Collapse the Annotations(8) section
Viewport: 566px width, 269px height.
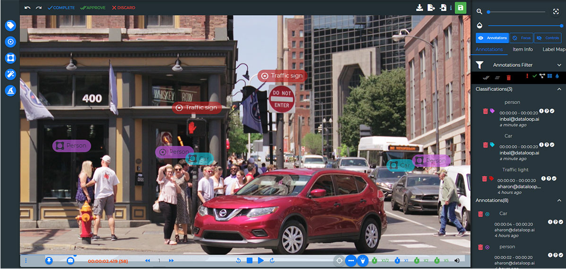(x=559, y=200)
